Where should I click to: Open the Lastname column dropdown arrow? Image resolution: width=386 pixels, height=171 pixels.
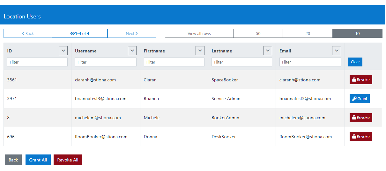268,51
